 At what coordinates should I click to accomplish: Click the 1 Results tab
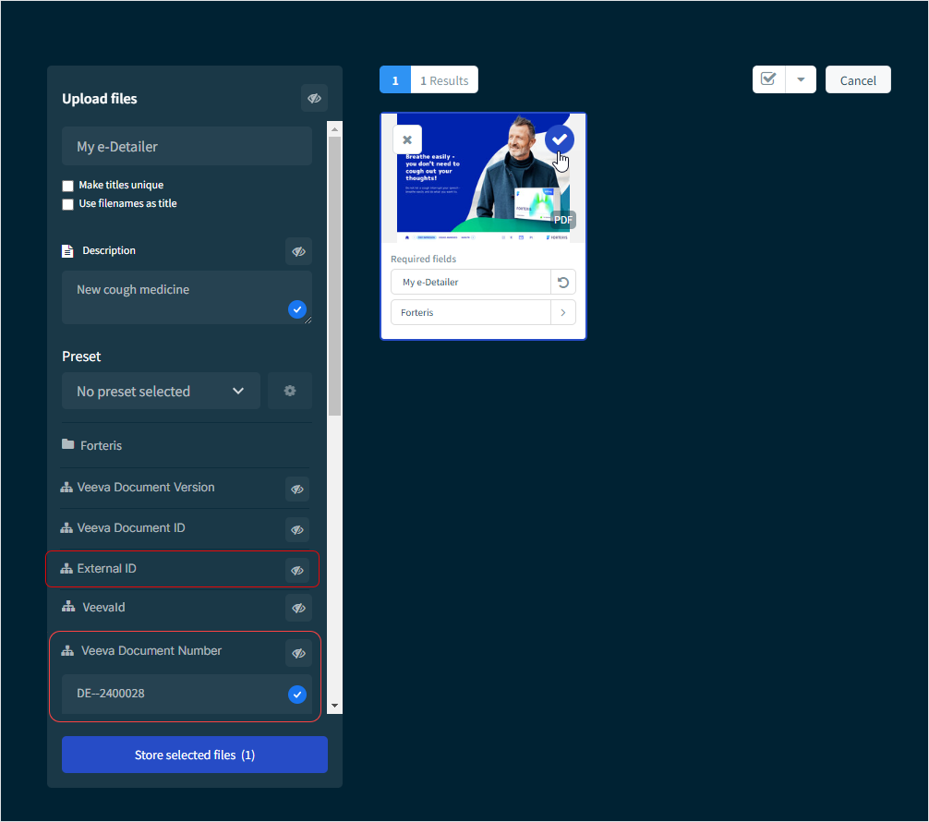(x=444, y=80)
